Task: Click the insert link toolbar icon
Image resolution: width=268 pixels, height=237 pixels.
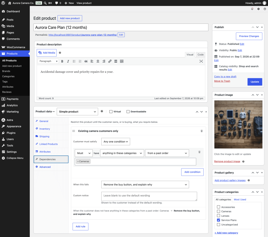Action: click(x=110, y=61)
